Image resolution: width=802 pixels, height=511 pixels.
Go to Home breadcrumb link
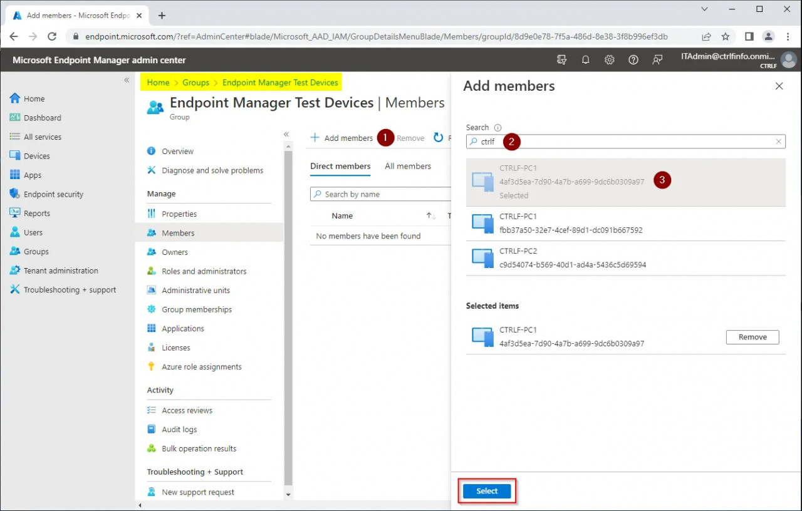point(159,83)
